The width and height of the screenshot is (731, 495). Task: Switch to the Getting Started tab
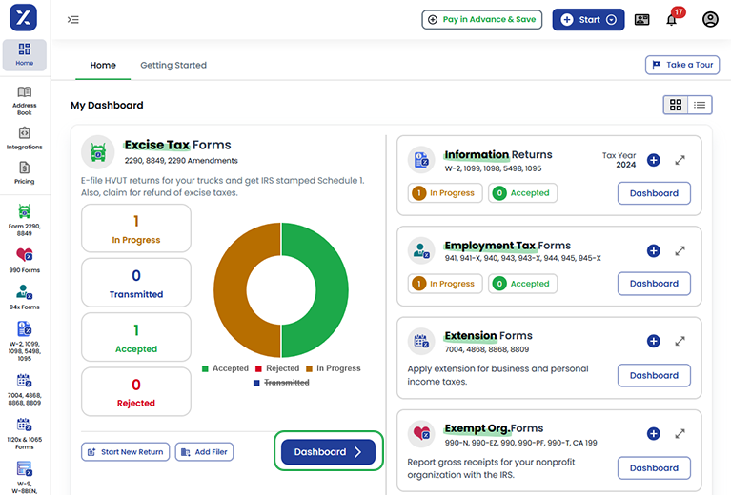click(x=173, y=66)
